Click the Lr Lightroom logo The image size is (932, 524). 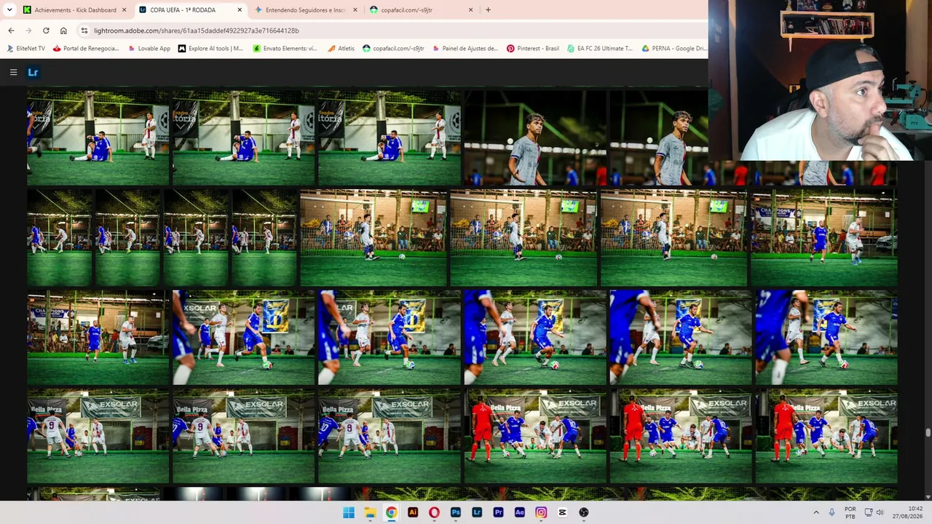click(33, 72)
